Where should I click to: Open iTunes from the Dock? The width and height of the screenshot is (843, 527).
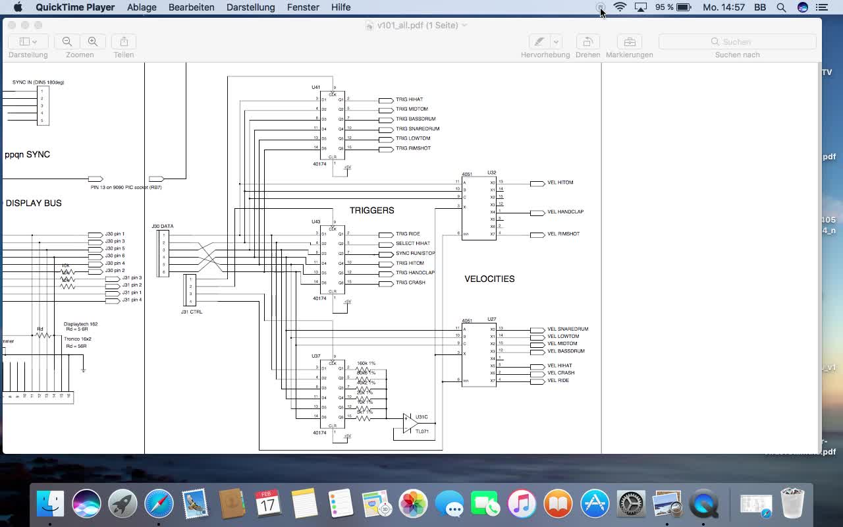pos(522,505)
